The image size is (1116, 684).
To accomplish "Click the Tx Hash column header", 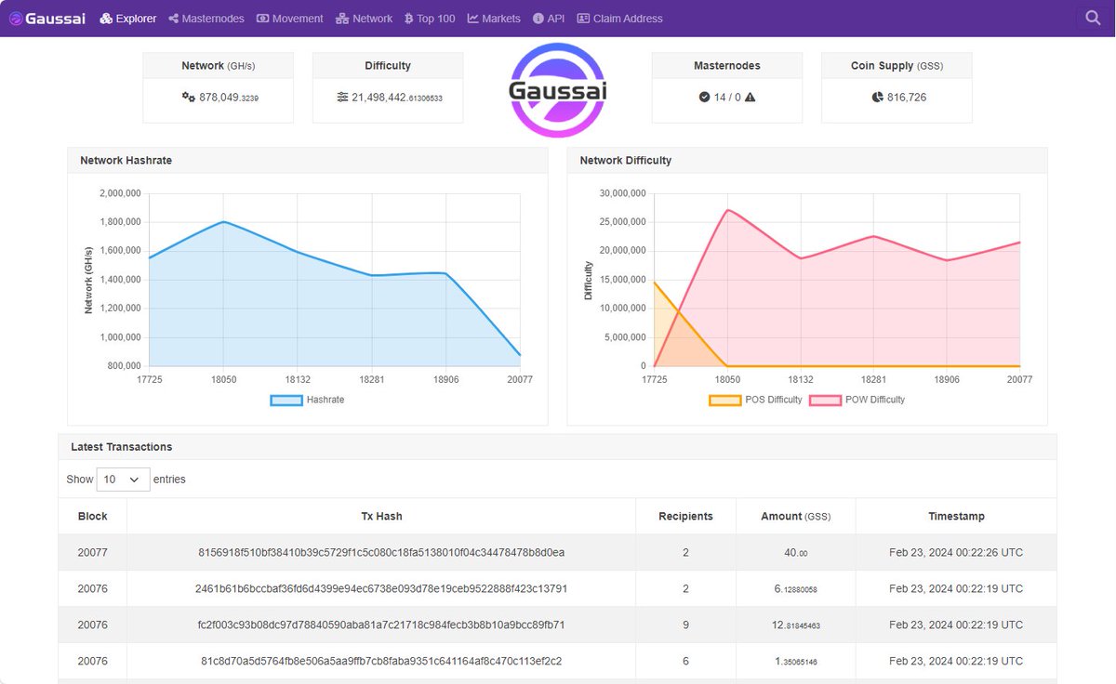I will [x=381, y=516].
